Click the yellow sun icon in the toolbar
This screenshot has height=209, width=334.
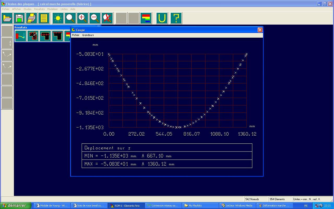click(x=58, y=18)
